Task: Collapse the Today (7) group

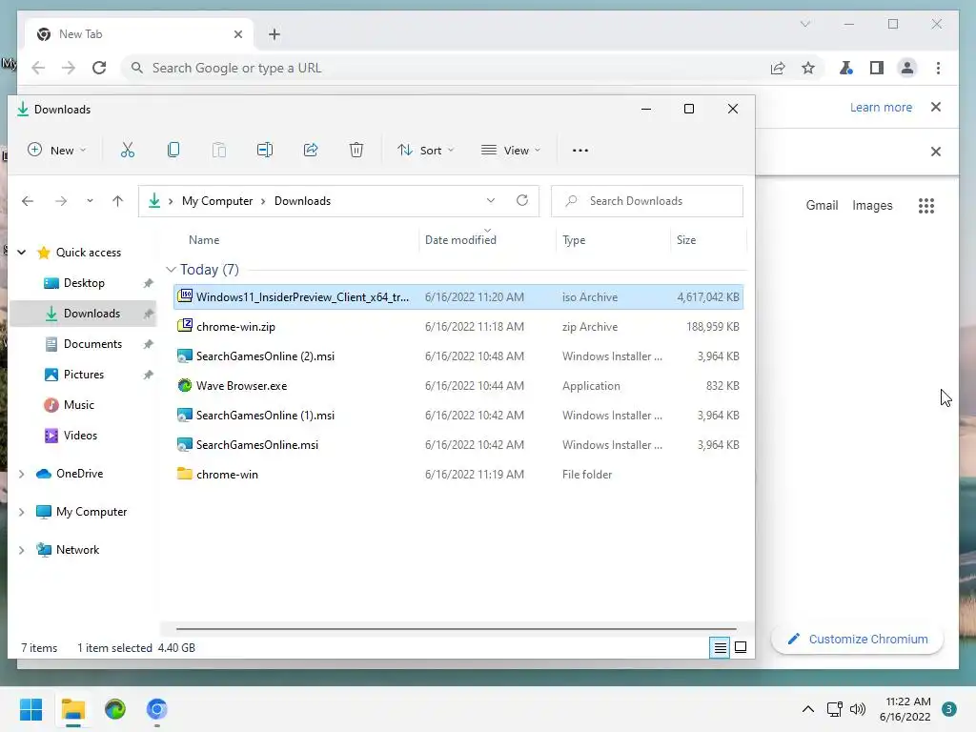Action: (172, 270)
